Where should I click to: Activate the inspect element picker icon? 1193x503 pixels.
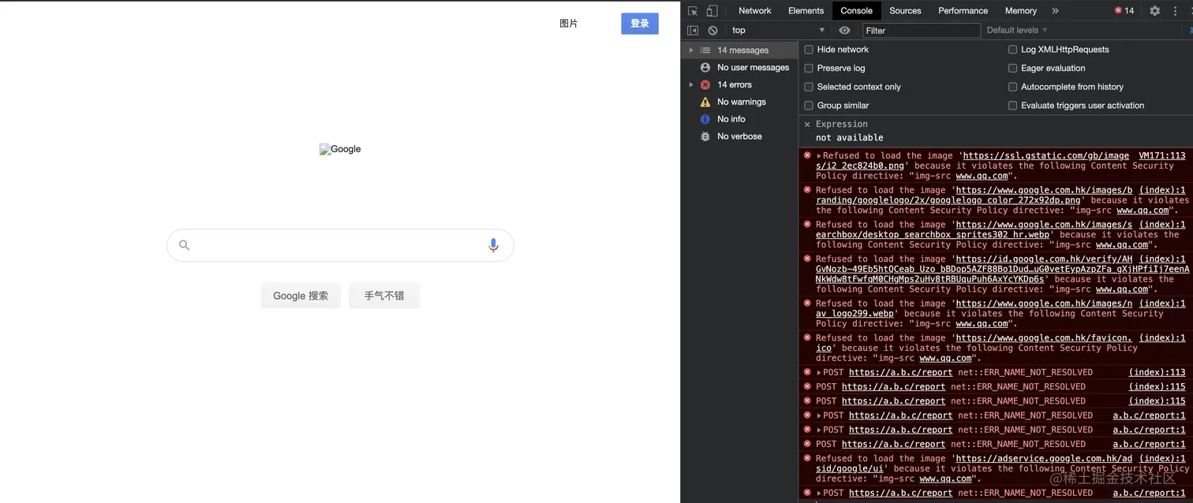click(x=693, y=11)
